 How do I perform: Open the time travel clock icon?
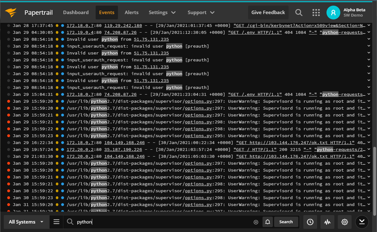[x=310, y=222]
